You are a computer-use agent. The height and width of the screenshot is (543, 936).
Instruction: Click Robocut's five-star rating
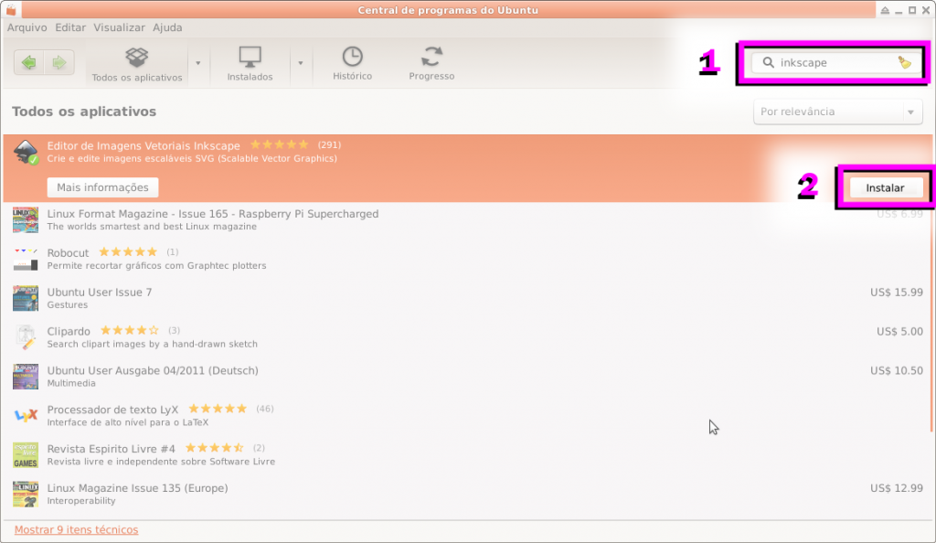coord(128,251)
